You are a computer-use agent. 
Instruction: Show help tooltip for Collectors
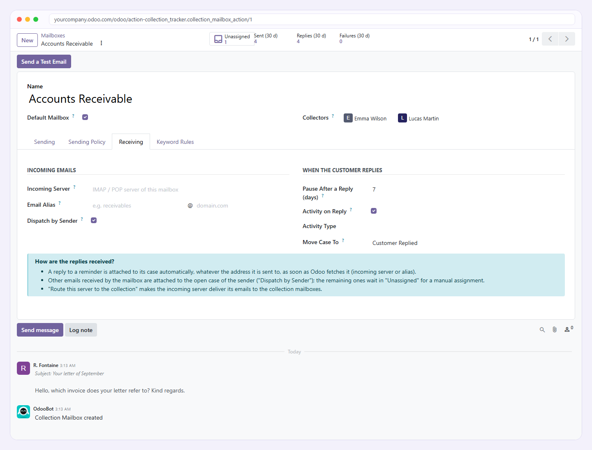[x=333, y=116]
